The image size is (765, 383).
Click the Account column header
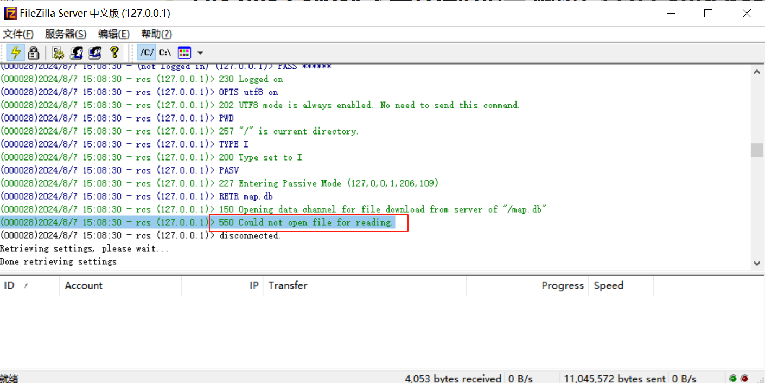(x=120, y=285)
